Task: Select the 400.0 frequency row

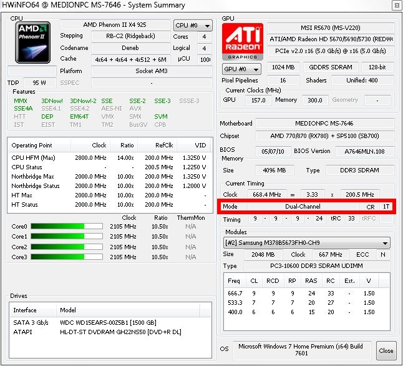Action: tap(306, 312)
